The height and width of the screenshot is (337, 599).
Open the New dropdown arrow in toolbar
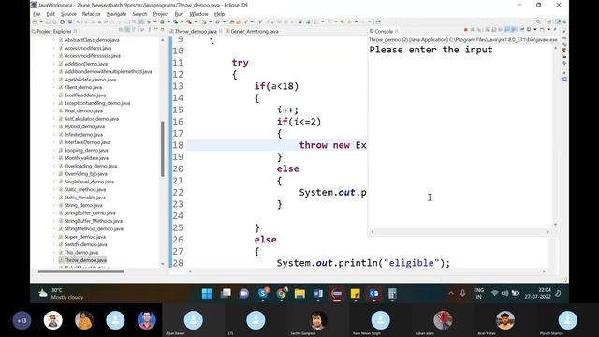pos(41,22)
